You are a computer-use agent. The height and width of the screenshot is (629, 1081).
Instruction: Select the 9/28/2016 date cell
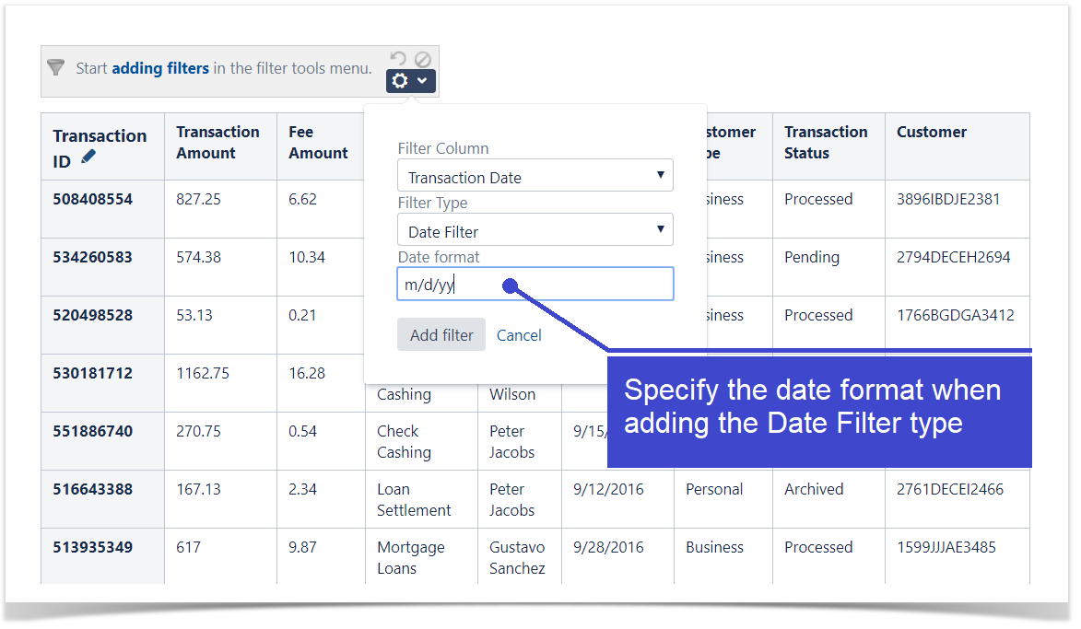pyautogui.click(x=608, y=547)
